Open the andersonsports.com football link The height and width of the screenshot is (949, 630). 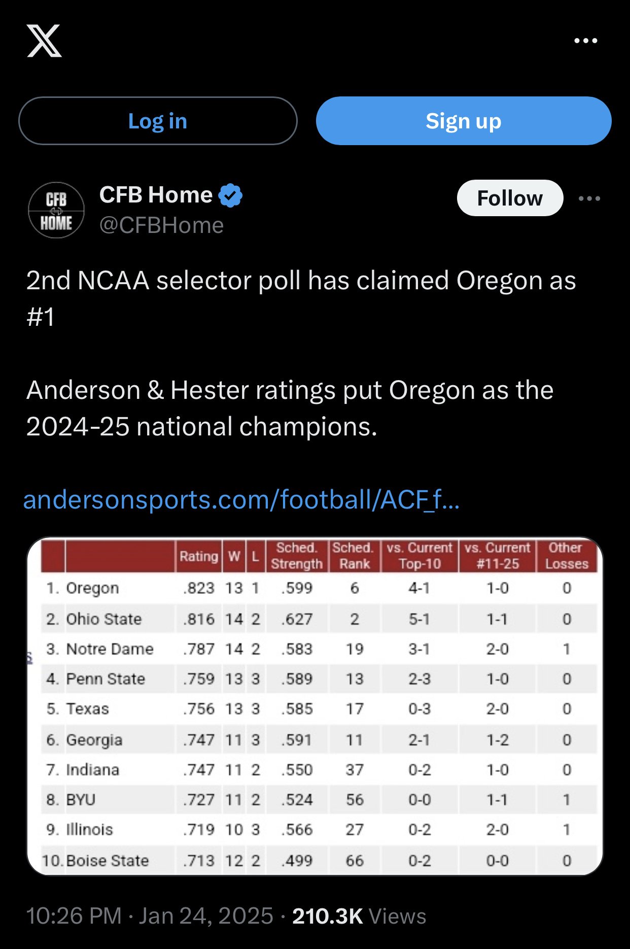[241, 499]
